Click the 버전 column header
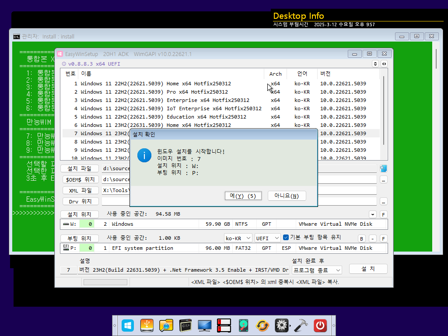The image size is (448, 336). (348, 73)
